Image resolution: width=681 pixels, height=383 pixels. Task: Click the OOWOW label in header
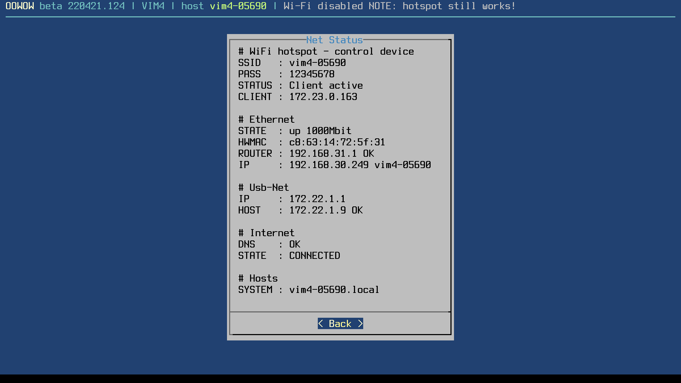20,6
